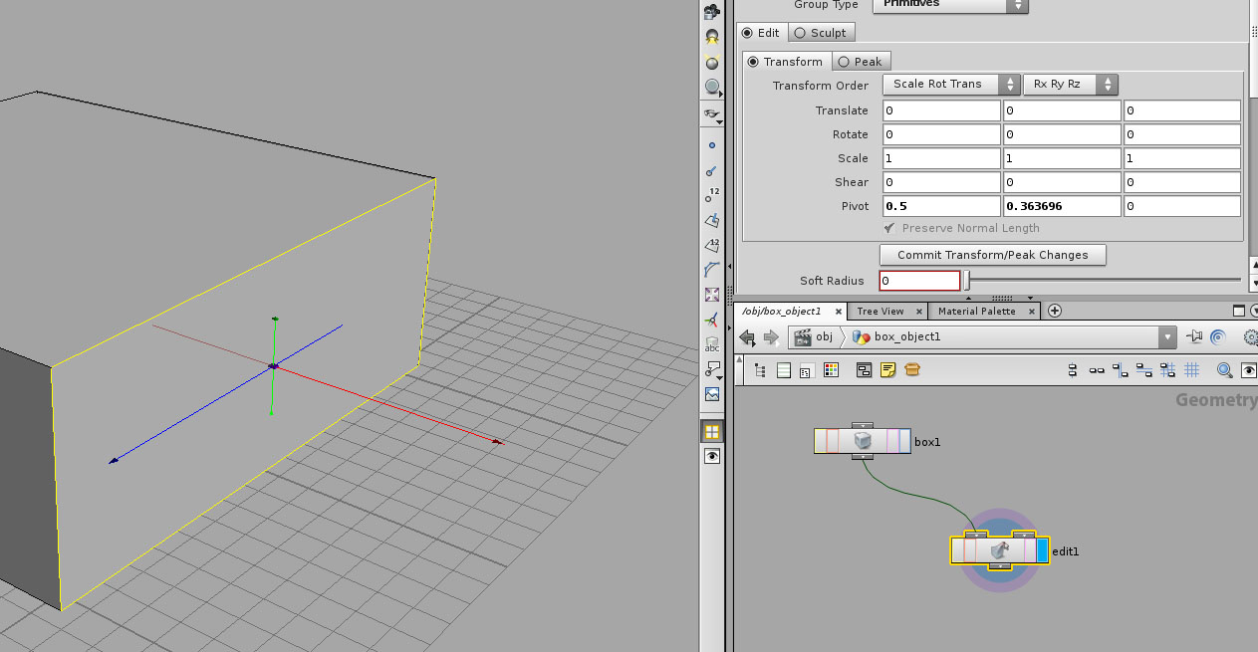Click the Soft Radius input field
Screen dimensions: 1258x652
(919, 281)
